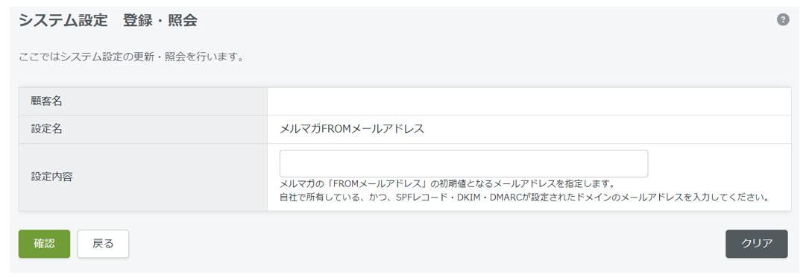Viewport: 809px width, 278px height.
Task: Select the description text ここではシステム設定の更新・照会を行います
Action: tap(131, 57)
